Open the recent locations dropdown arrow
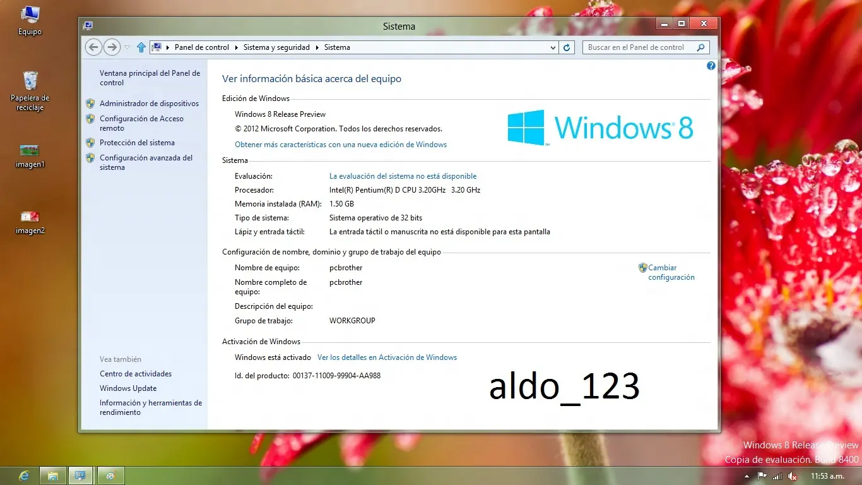Screen dimensions: 862x485 (127, 47)
